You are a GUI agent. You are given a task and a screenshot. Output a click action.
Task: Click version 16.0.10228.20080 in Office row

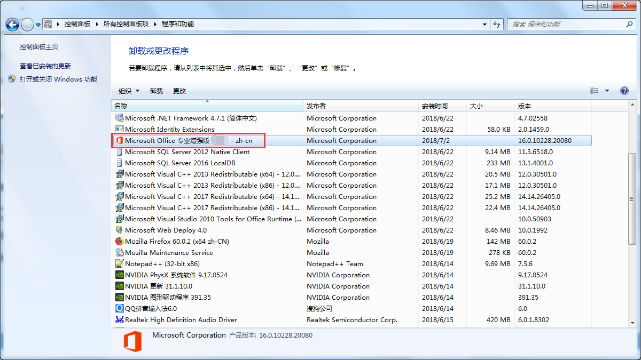(545, 141)
